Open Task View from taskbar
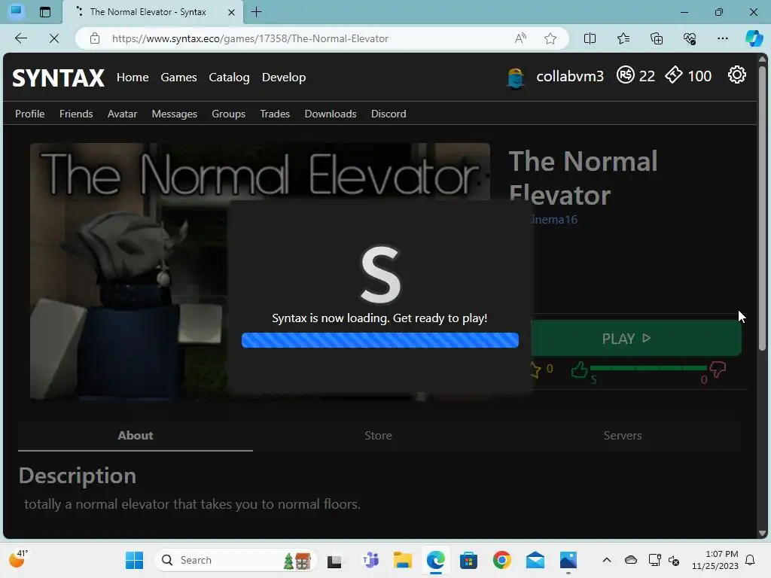771x578 pixels. click(x=334, y=560)
